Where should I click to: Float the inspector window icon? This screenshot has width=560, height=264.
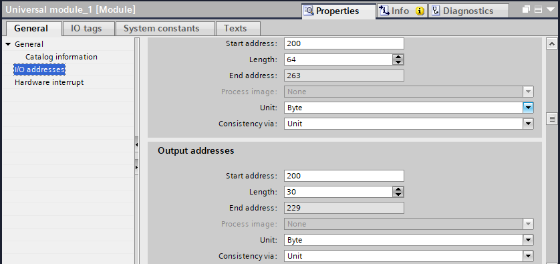[x=526, y=9]
